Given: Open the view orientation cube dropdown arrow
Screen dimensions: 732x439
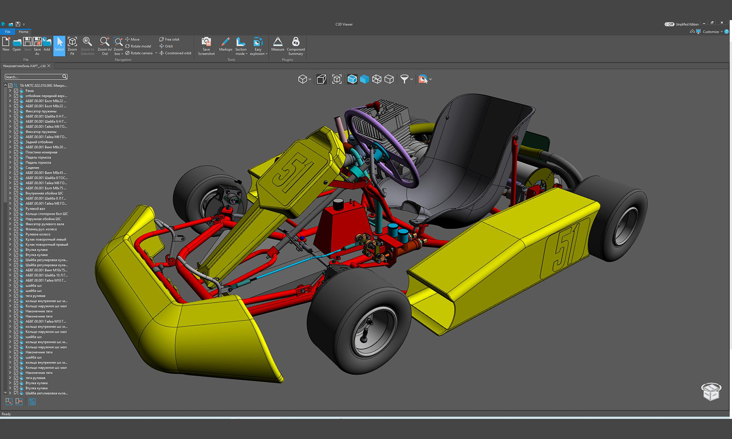Looking at the screenshot, I should tap(310, 80).
